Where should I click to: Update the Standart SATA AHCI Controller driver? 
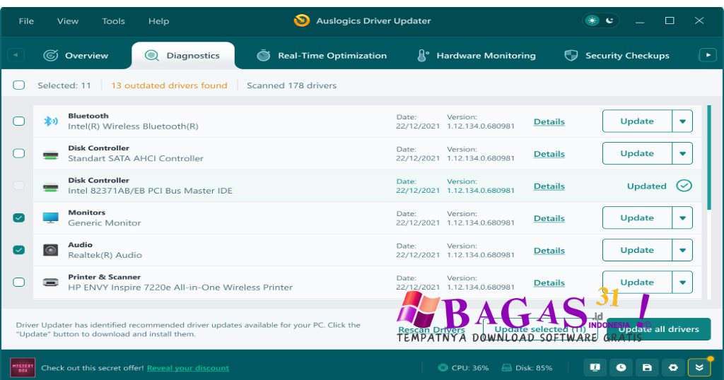click(x=637, y=153)
